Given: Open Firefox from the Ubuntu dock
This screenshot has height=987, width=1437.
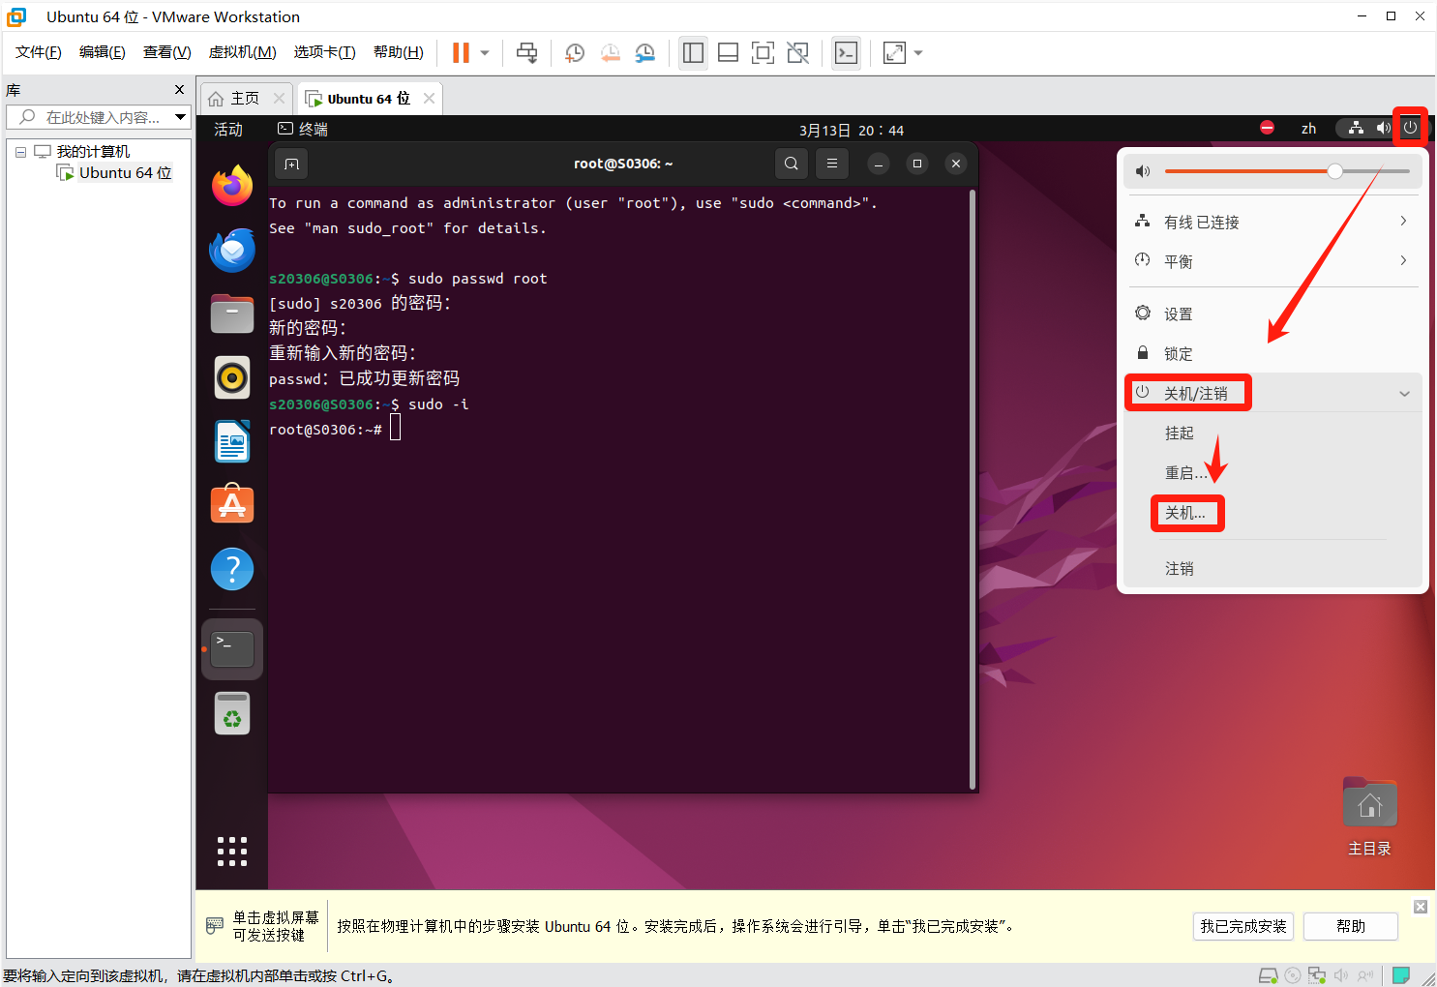Looking at the screenshot, I should click(x=232, y=186).
